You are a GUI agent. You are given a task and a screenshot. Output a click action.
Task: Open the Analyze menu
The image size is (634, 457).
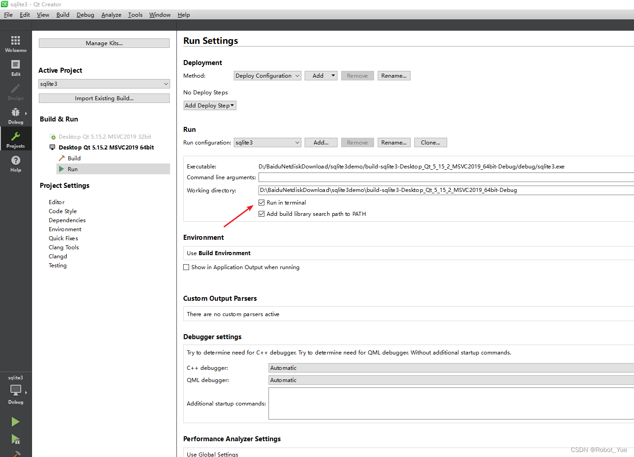click(111, 14)
